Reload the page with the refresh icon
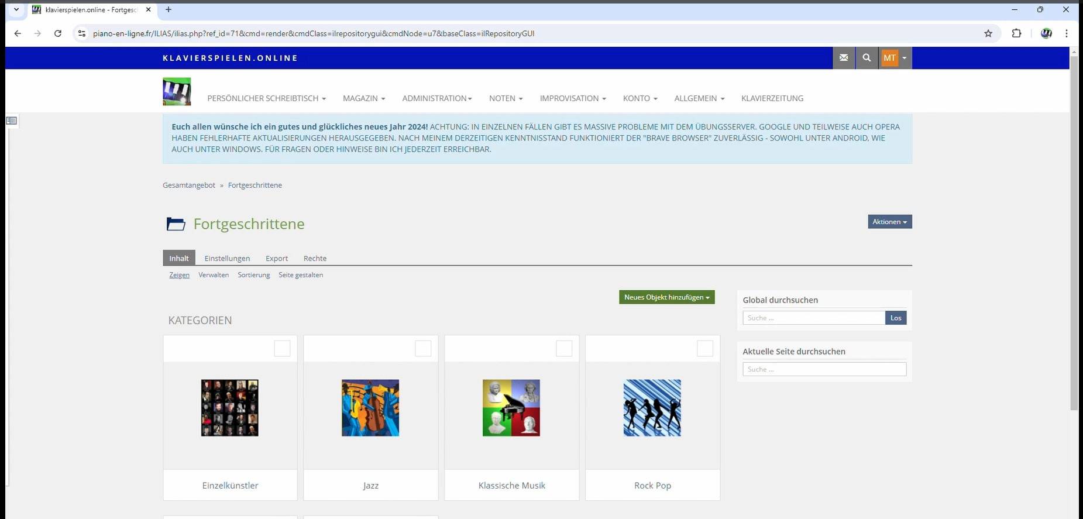The height and width of the screenshot is (519, 1083). point(58,33)
